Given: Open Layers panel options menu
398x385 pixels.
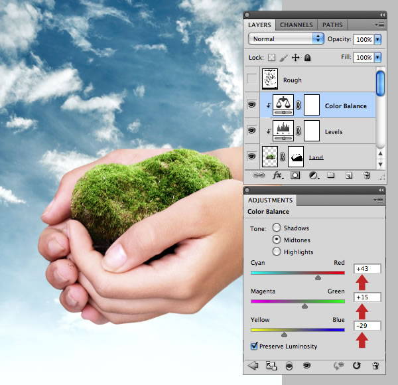Looking at the screenshot, I should (379, 25).
